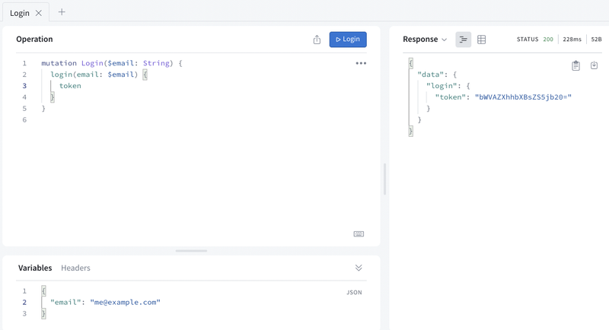Run the Login mutation

tap(348, 40)
